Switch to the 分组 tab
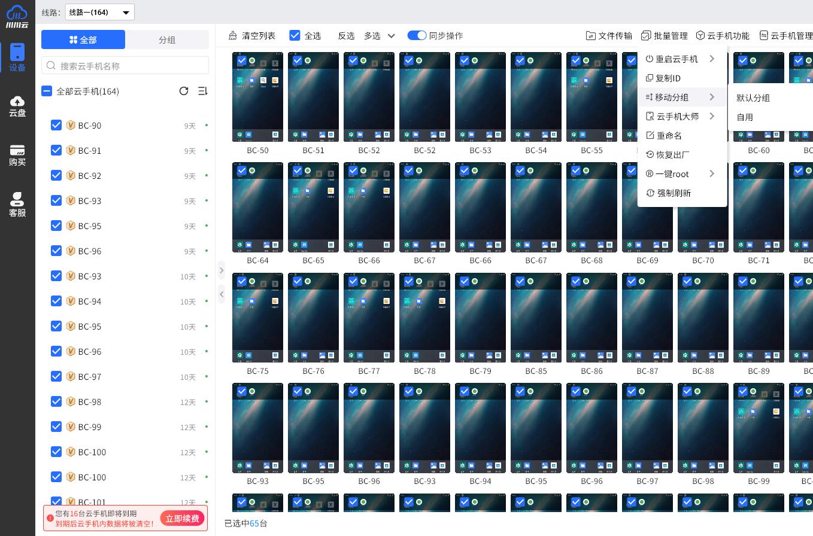This screenshot has height=536, width=813. tap(167, 39)
